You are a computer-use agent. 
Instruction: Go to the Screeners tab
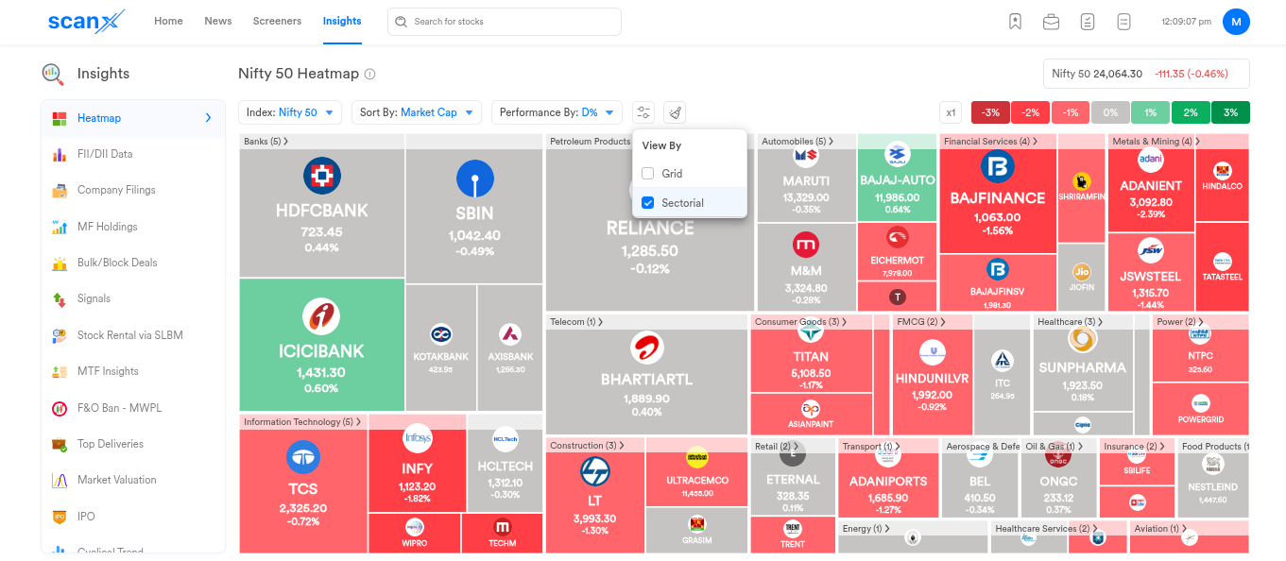[277, 21]
